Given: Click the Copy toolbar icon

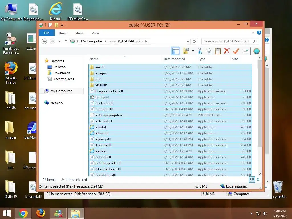Looking at the screenshot, I should click(208, 51).
